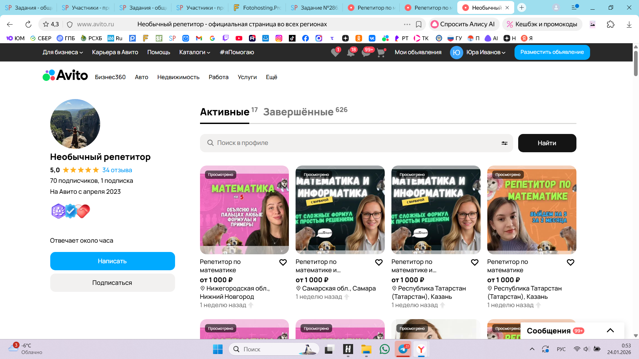
Task: Expand the Для бизнеса dropdown
Action: (63, 52)
